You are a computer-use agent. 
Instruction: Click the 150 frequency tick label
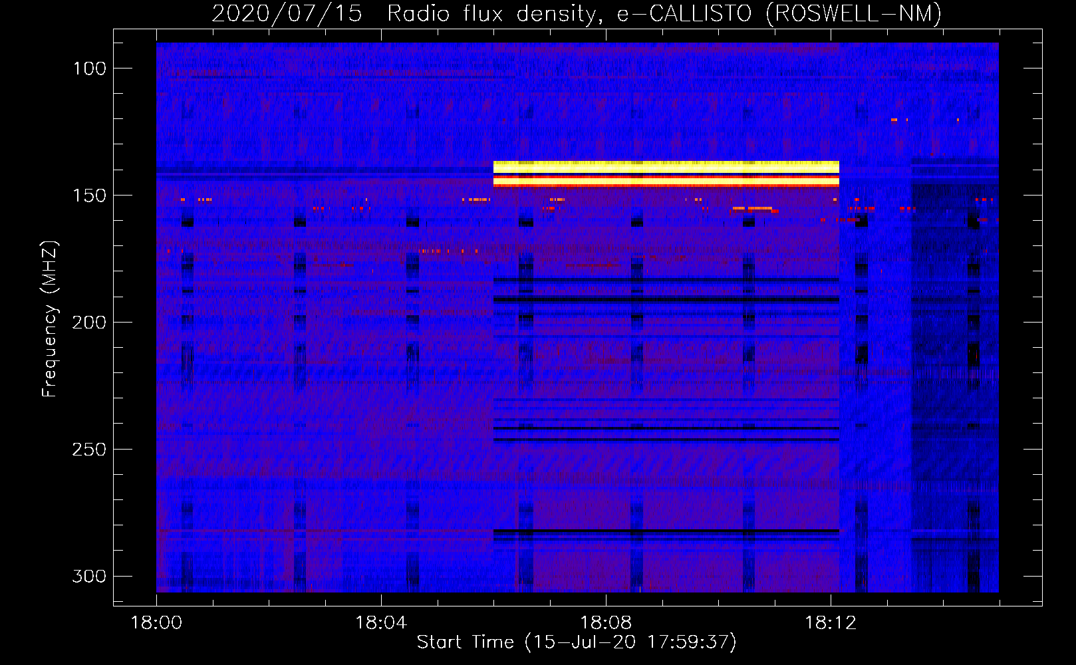(89, 196)
